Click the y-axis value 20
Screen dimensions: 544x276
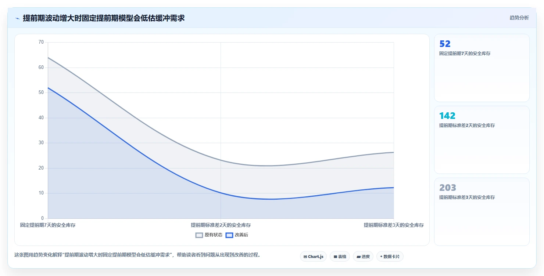click(41, 168)
